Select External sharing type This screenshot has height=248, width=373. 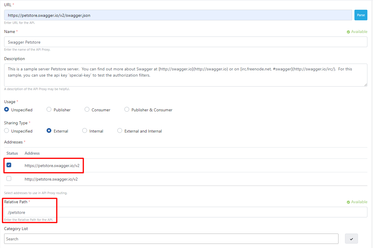(49, 131)
